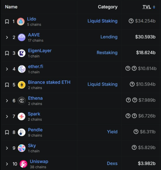The height and width of the screenshot is (170, 161).
Task: Click the Ethena logo icon
Action: [22, 101]
